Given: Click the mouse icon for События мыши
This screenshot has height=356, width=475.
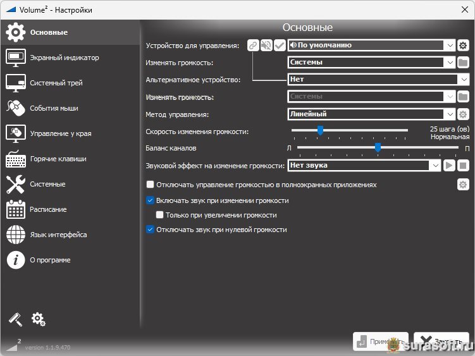Looking at the screenshot, I should pyautogui.click(x=15, y=108).
